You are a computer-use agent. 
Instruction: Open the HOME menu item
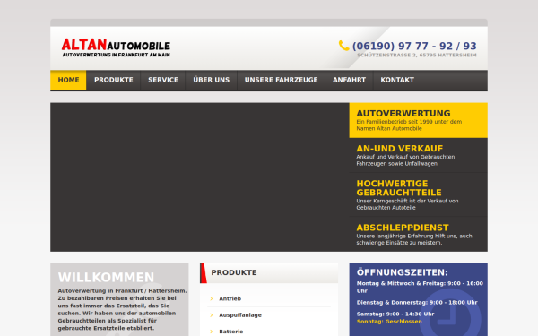(68, 80)
